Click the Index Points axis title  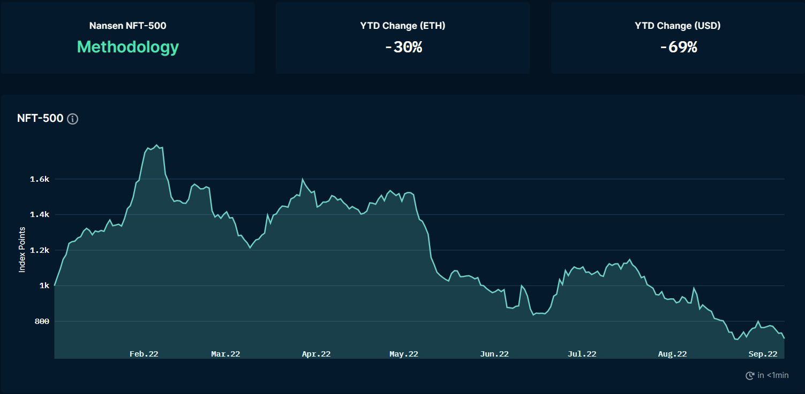pyautogui.click(x=22, y=250)
